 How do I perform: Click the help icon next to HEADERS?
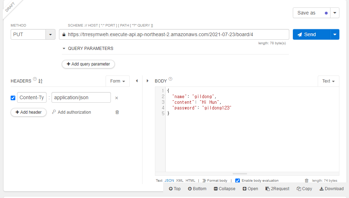(35, 80)
